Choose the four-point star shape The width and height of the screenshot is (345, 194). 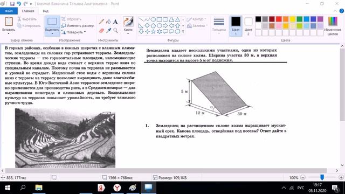147,31
